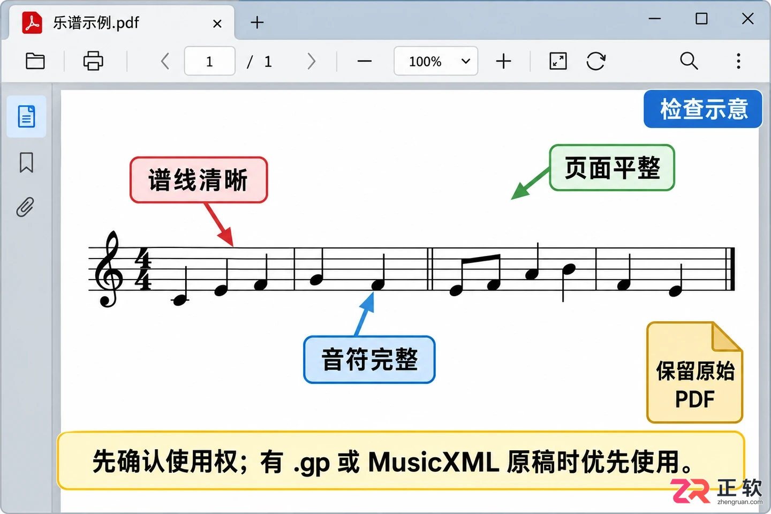
Task: Click the 检查示意 badge
Action: tap(703, 109)
